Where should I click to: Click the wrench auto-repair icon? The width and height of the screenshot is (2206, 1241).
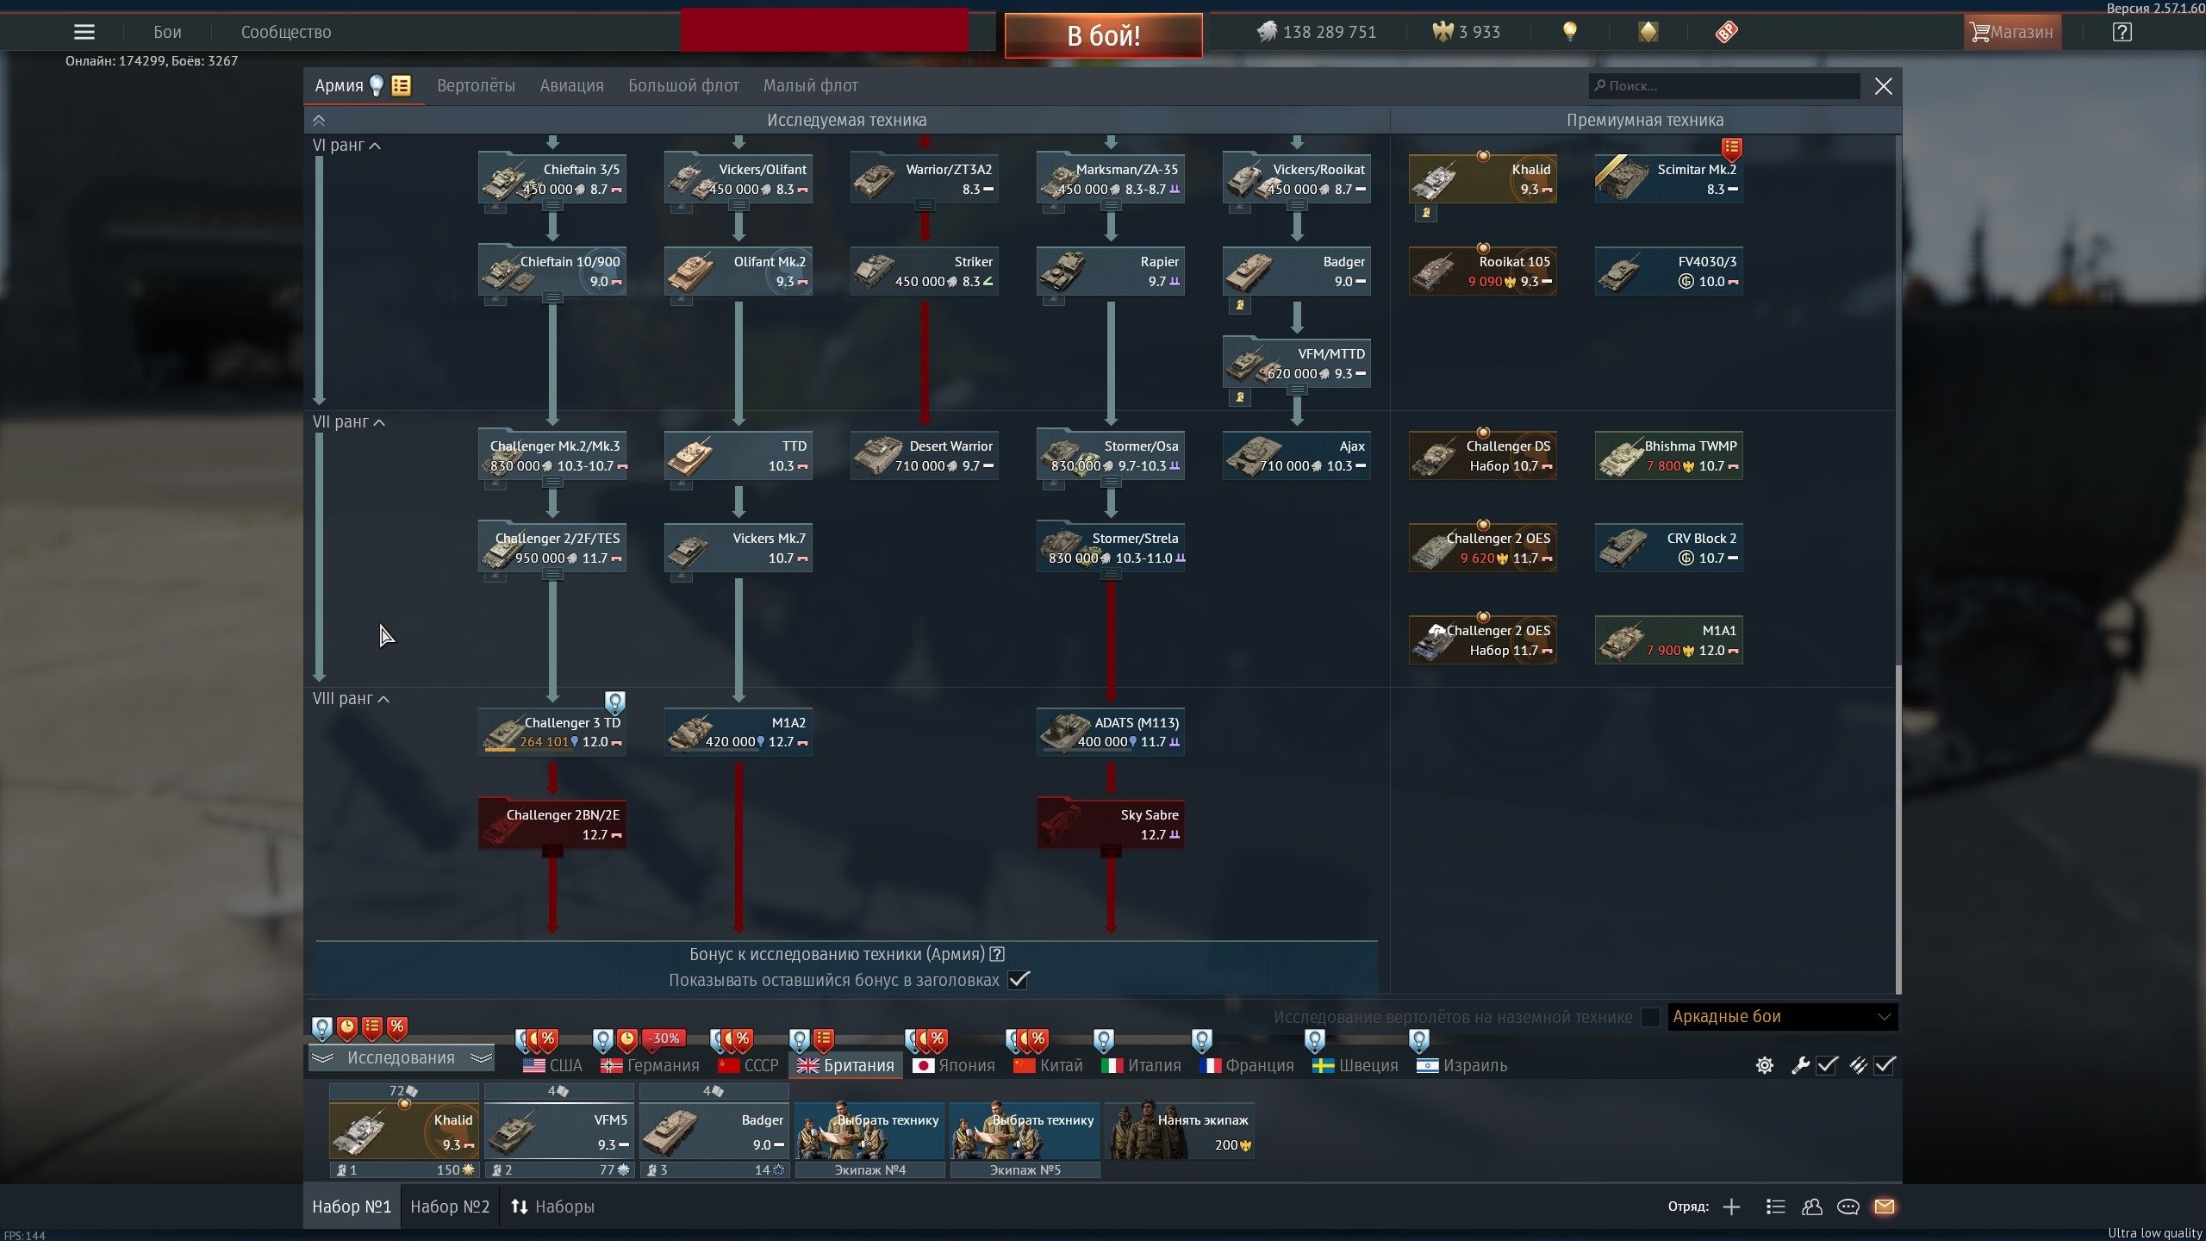pos(1800,1065)
